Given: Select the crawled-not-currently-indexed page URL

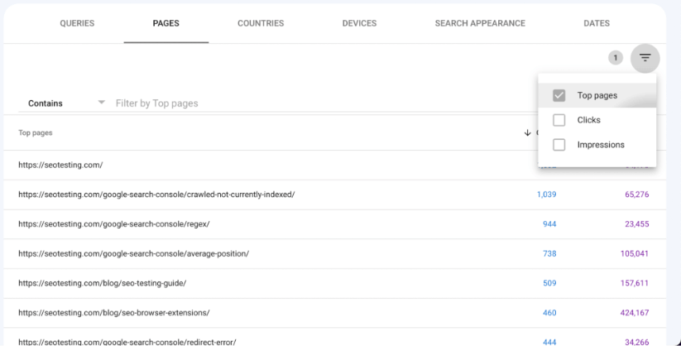Looking at the screenshot, I should [x=156, y=195].
